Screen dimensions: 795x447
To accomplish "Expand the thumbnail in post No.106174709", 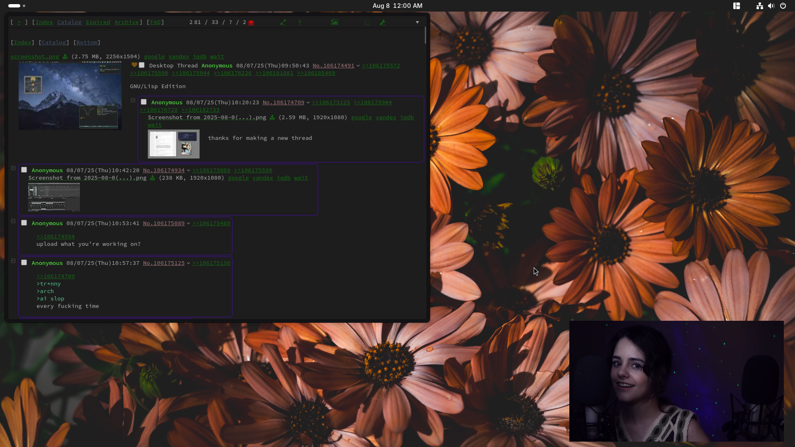I will (173, 144).
